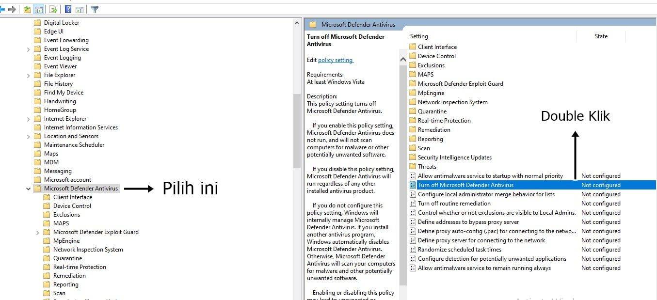Screen dimensions: 657x300
Task: Toggle the Show/Hide Action Pane icon
Action: (80, 9)
